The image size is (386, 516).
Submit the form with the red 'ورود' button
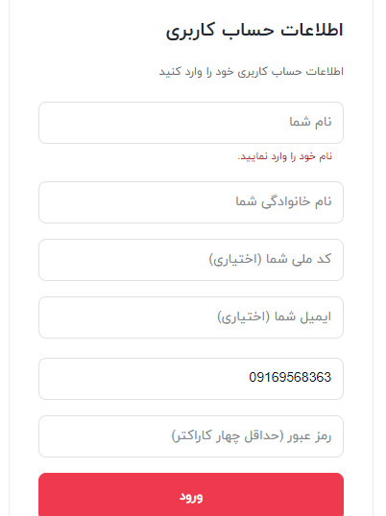191,495
